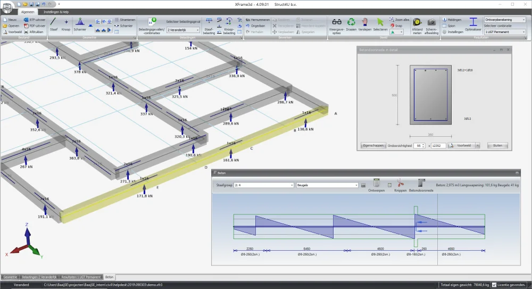Image resolution: width=532 pixels, height=289 pixels.
Task: Open the 1 UGT Permanent combination dropdown
Action: click(505, 32)
